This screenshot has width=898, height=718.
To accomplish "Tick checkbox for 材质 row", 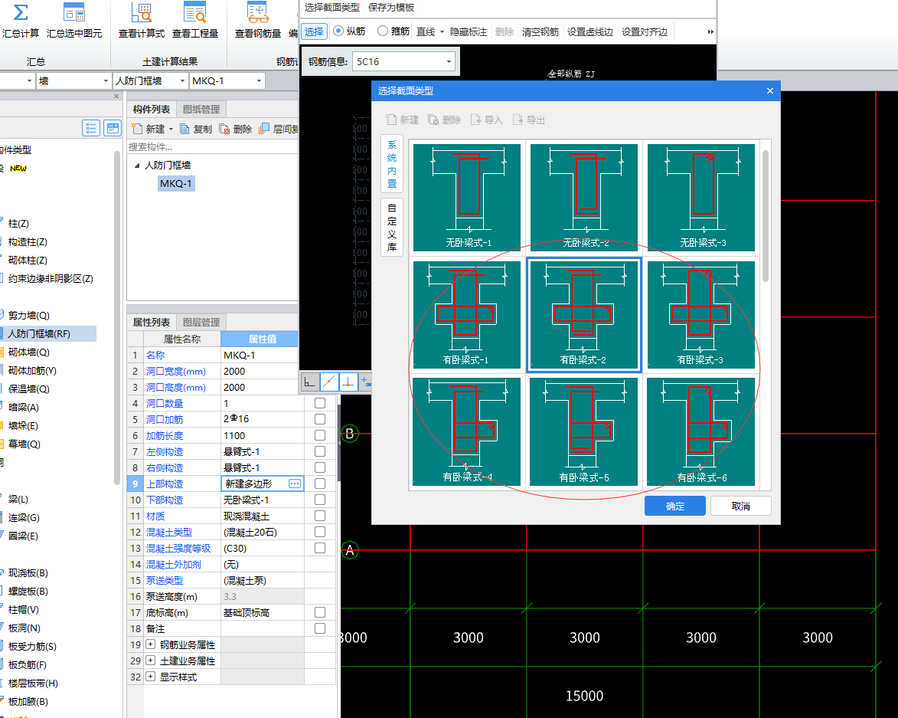I will 319,516.
